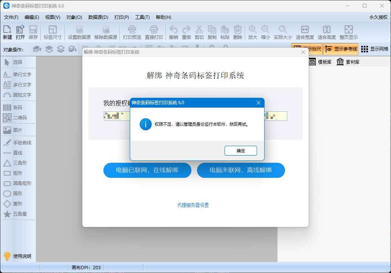Click 电脑已联网，在线解绑 button
Screen dimensions: 391x273
point(147,170)
